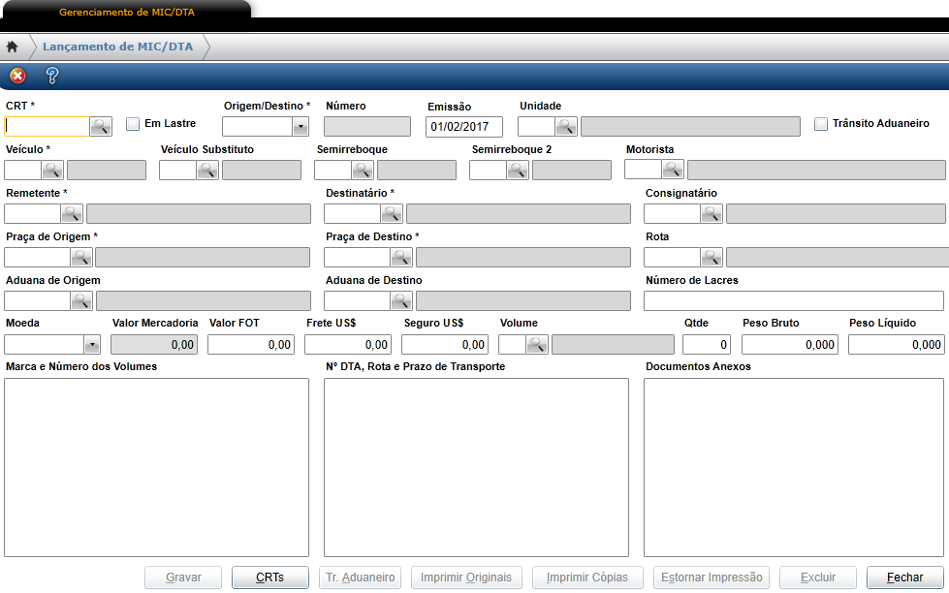Click the Peso Bruto field

tap(790, 344)
